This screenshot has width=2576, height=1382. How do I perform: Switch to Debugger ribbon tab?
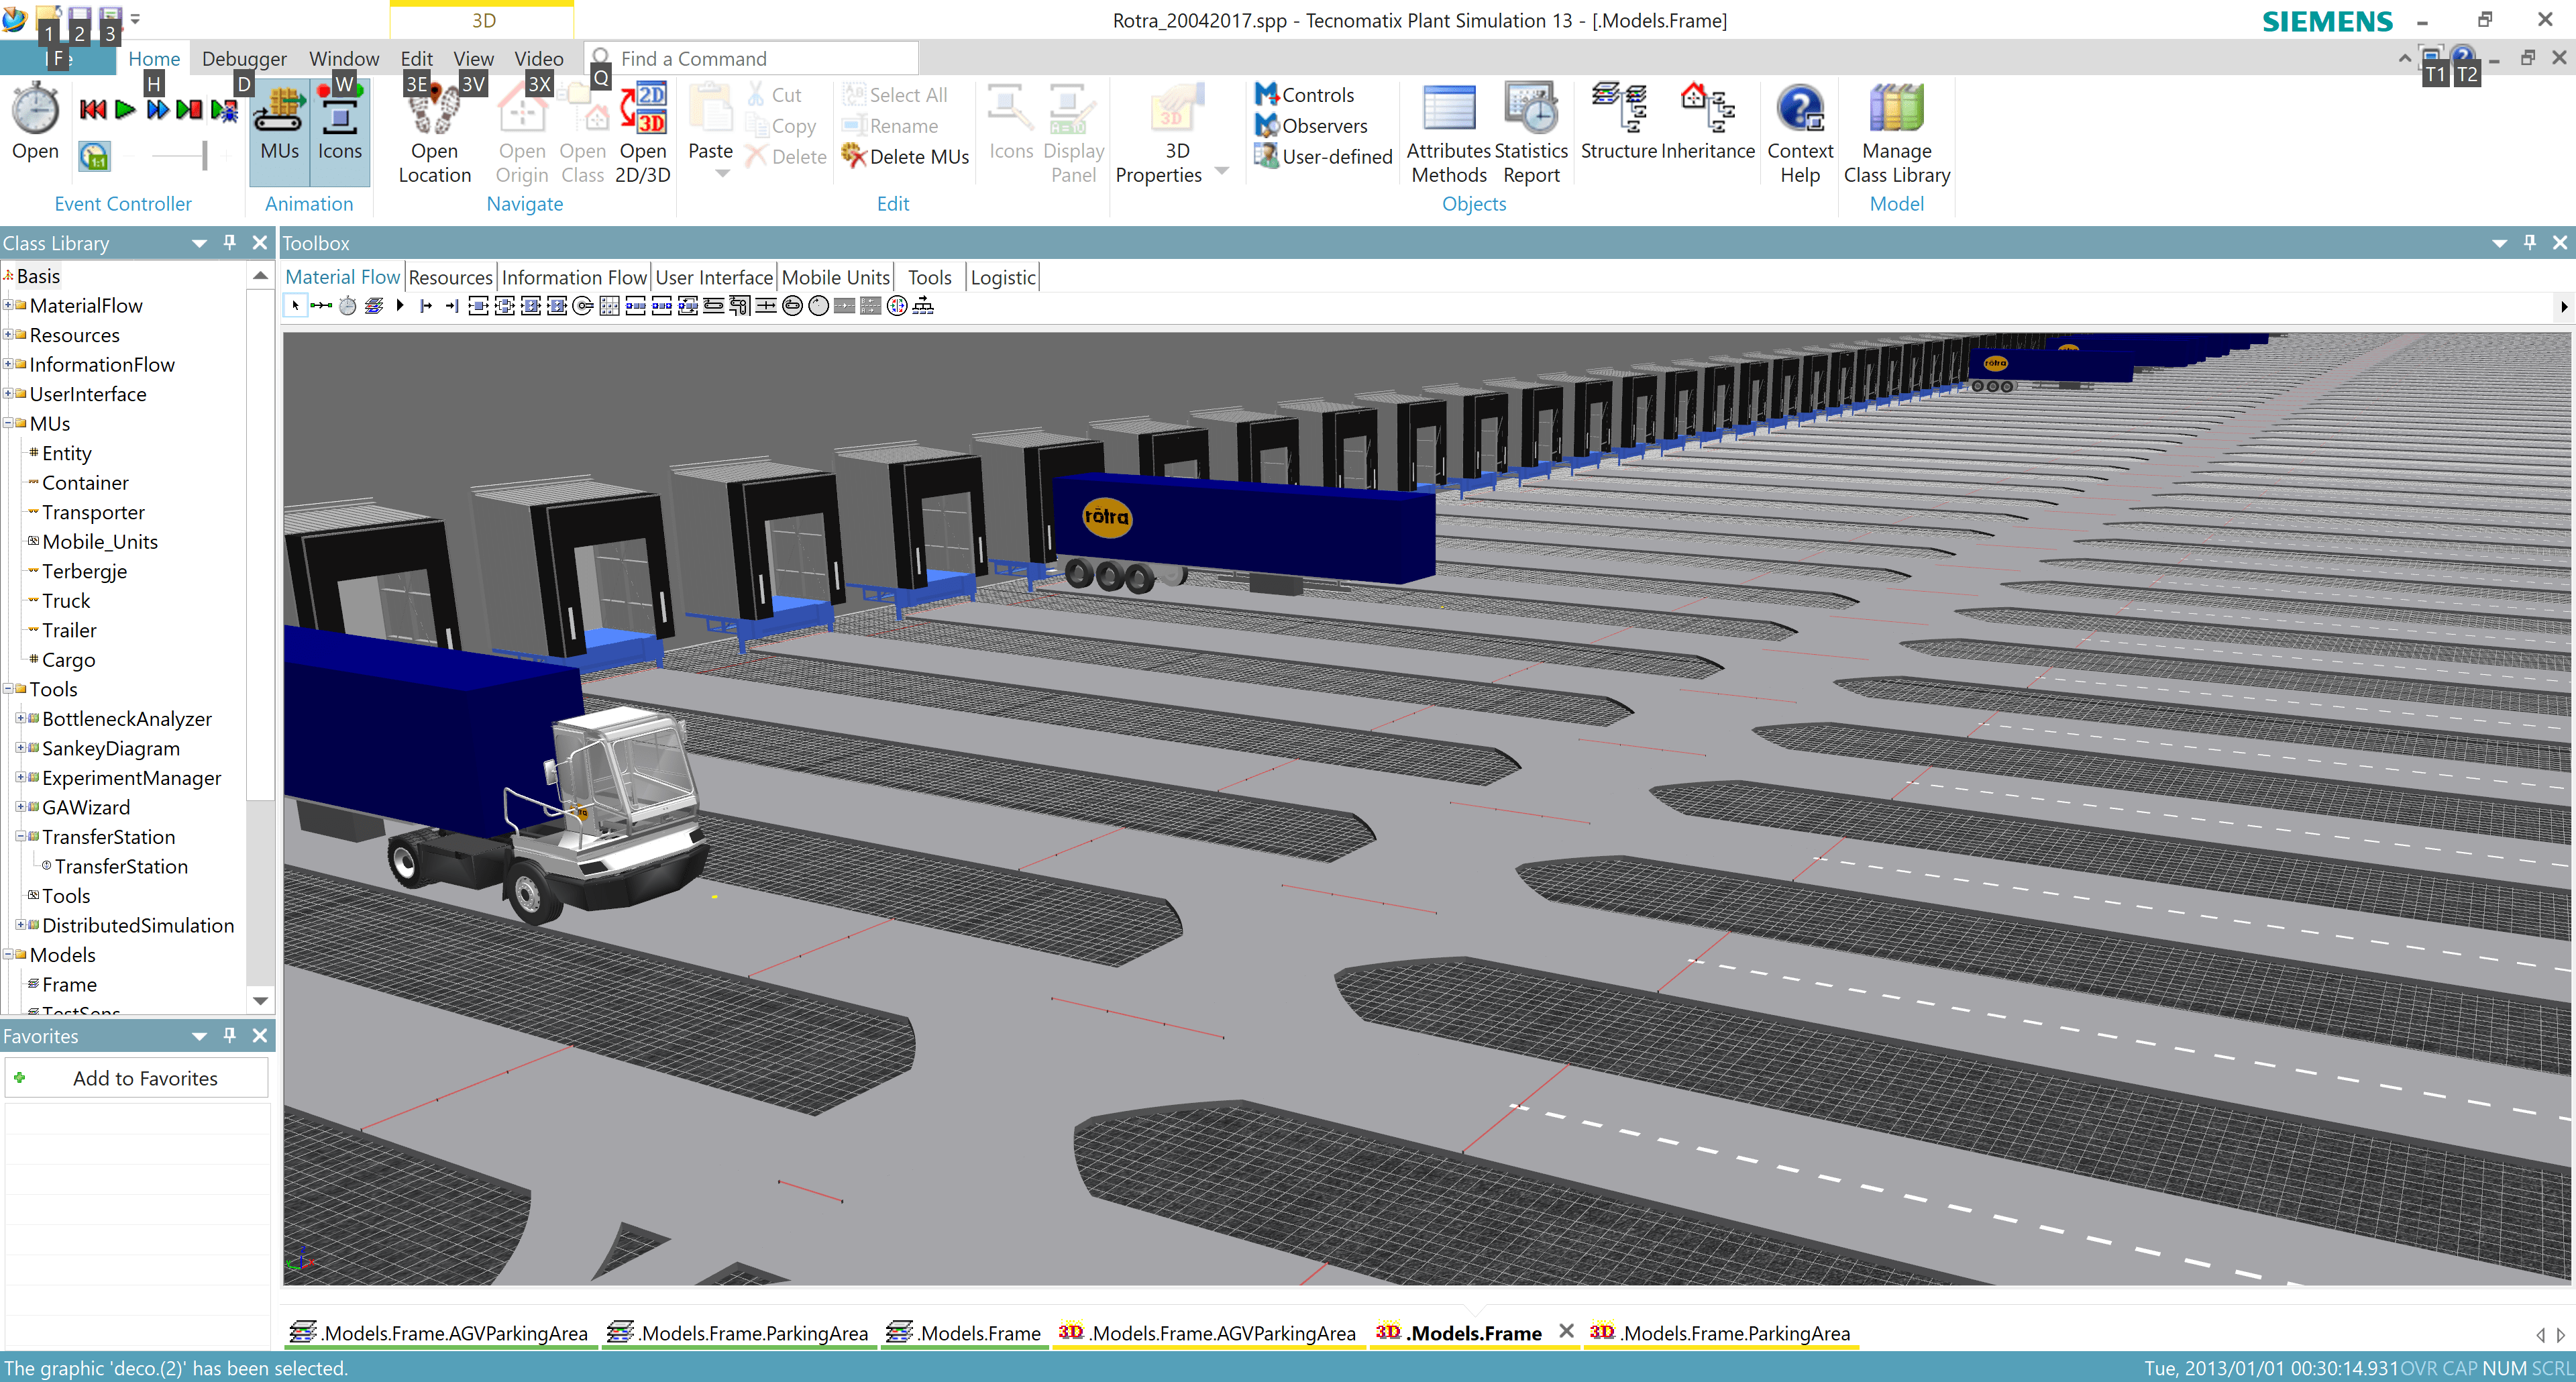tap(244, 59)
